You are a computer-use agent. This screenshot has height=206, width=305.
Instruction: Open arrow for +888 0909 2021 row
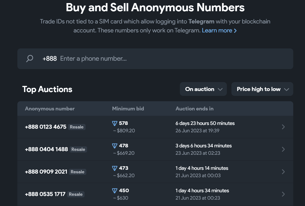[283, 172]
